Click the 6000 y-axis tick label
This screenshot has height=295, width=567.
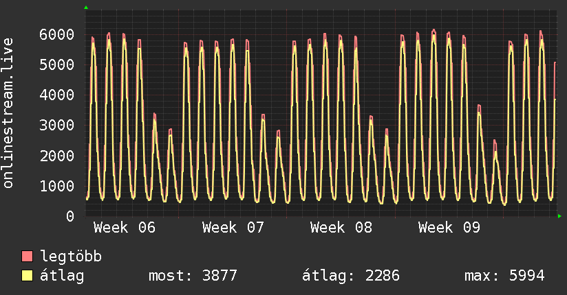click(56, 34)
